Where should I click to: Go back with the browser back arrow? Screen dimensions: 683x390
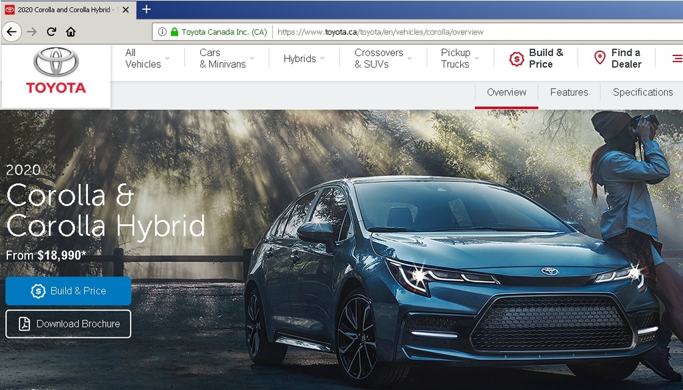[12, 32]
